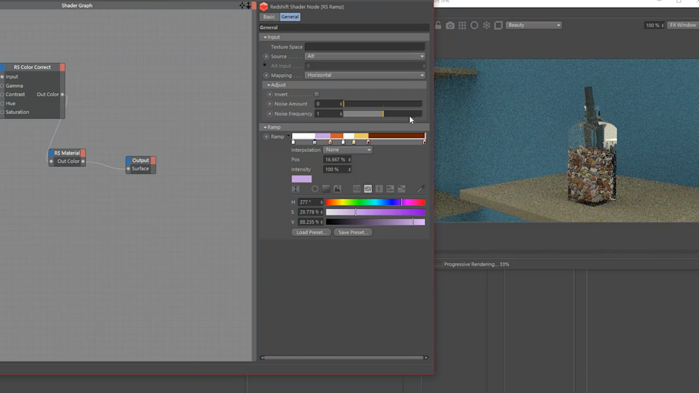This screenshot has width=699, height=393.
Task: Select the lavender ramp knot
Action: click(x=315, y=142)
